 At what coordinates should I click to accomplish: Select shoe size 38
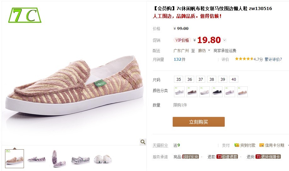pos(211,79)
